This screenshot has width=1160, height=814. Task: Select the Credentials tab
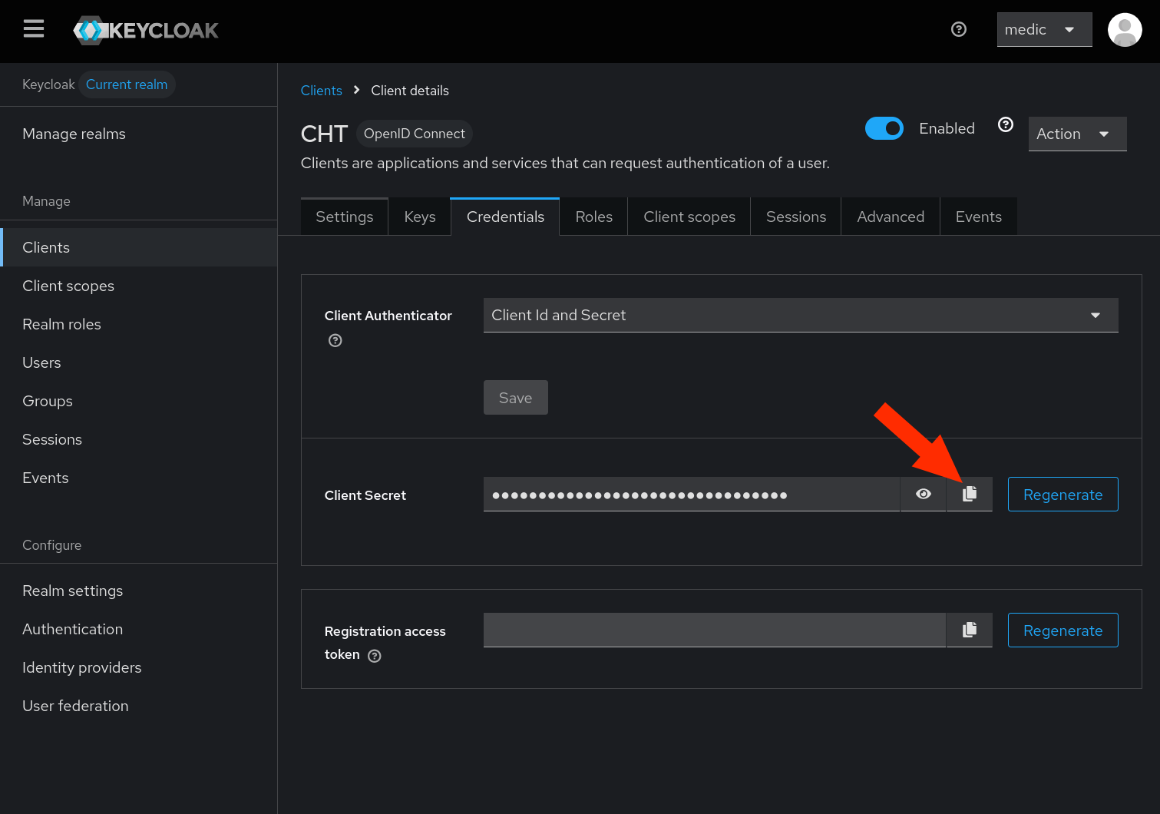[x=505, y=217]
